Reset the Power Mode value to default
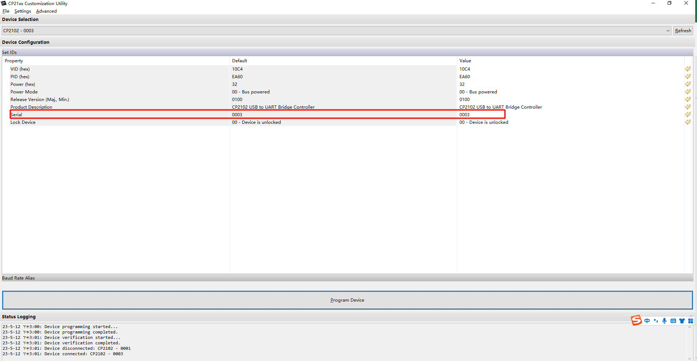This screenshot has width=697, height=361. [688, 92]
